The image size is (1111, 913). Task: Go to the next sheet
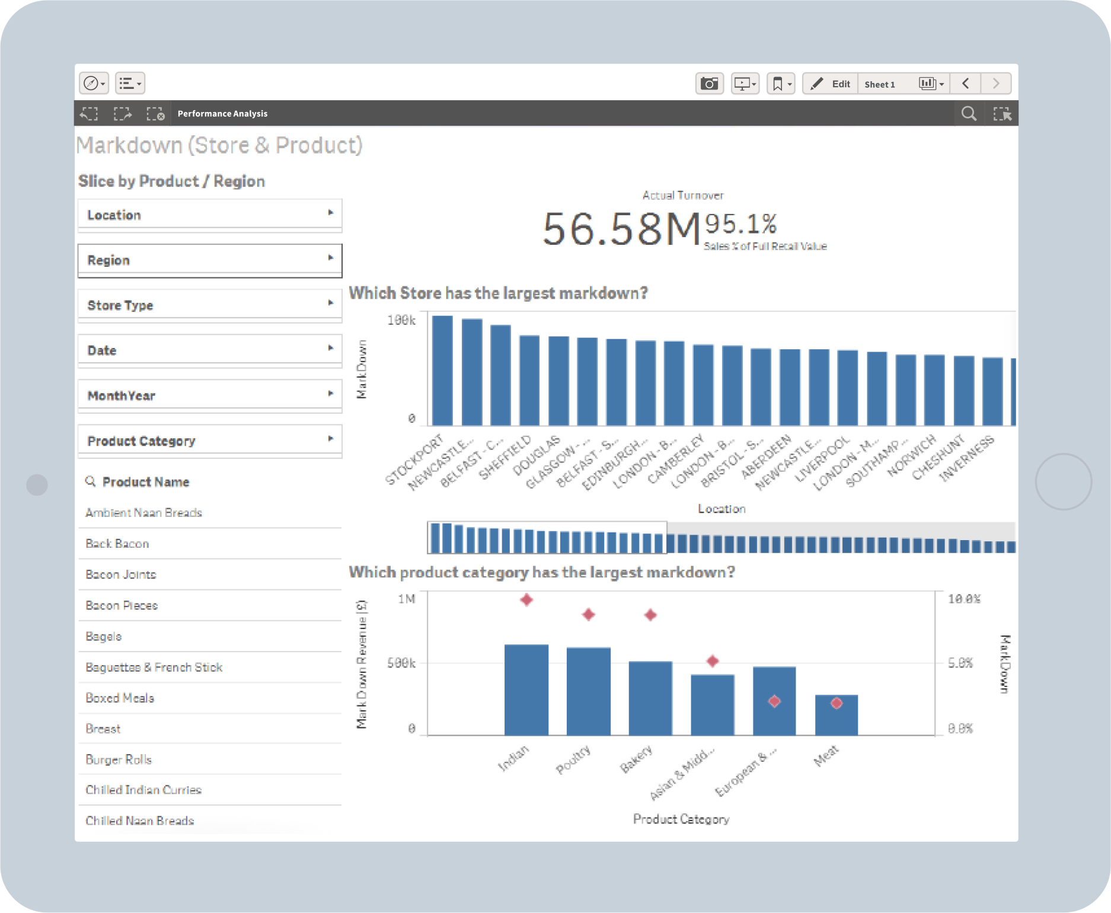point(996,84)
